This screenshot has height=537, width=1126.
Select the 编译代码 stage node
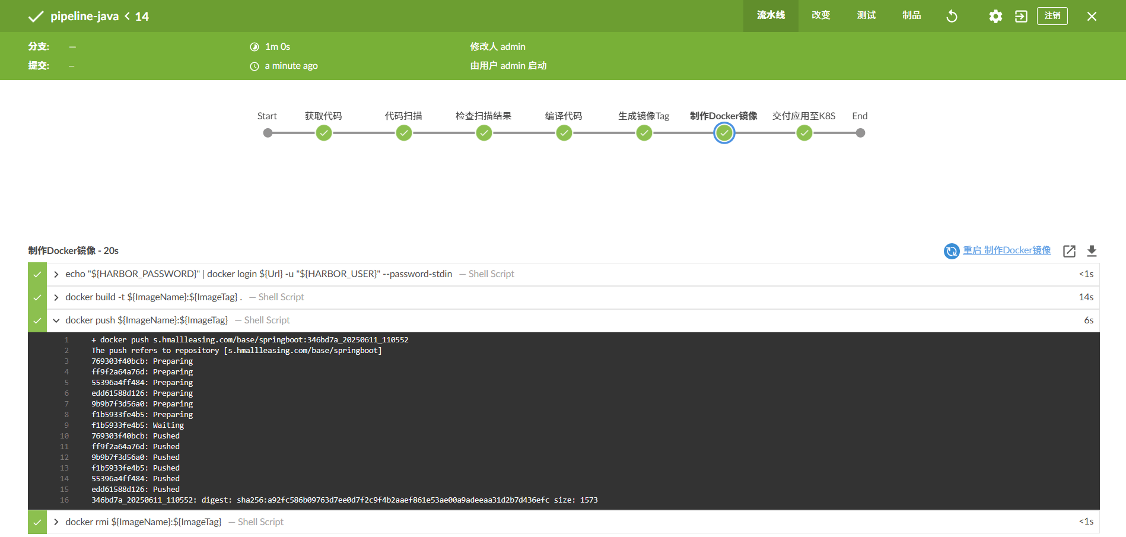click(x=564, y=133)
